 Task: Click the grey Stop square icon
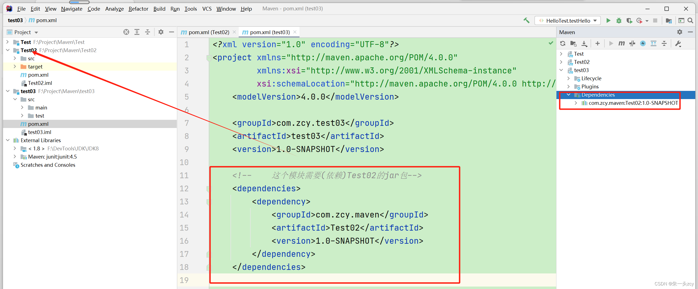pyautogui.click(x=655, y=20)
